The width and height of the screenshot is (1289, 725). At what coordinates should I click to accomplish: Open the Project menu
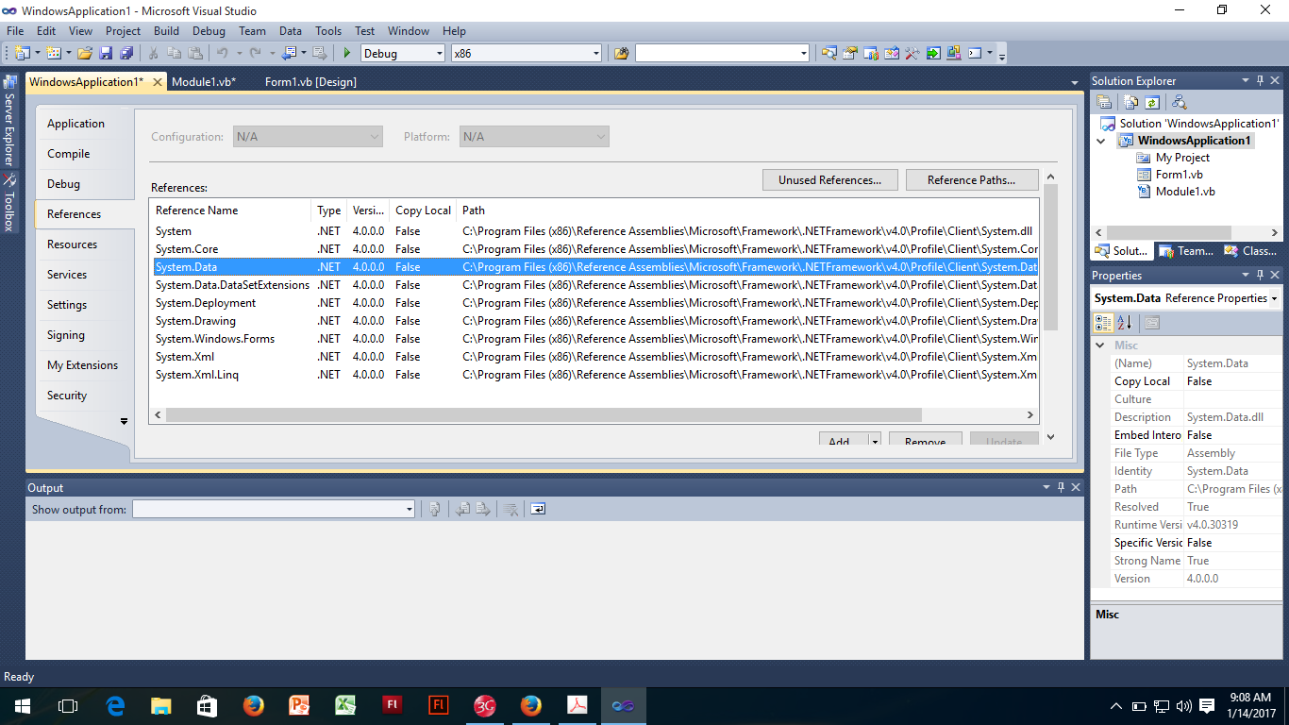123,30
